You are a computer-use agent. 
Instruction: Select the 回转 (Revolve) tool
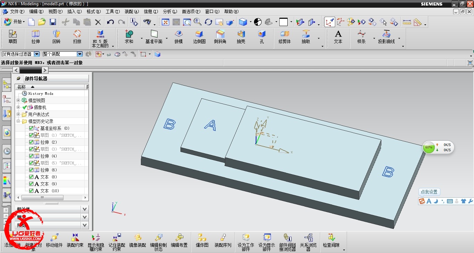point(56,37)
